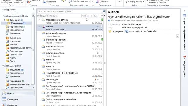Expand the планирование отпуска conversation
The image size is (188, 106).
click(39, 20)
